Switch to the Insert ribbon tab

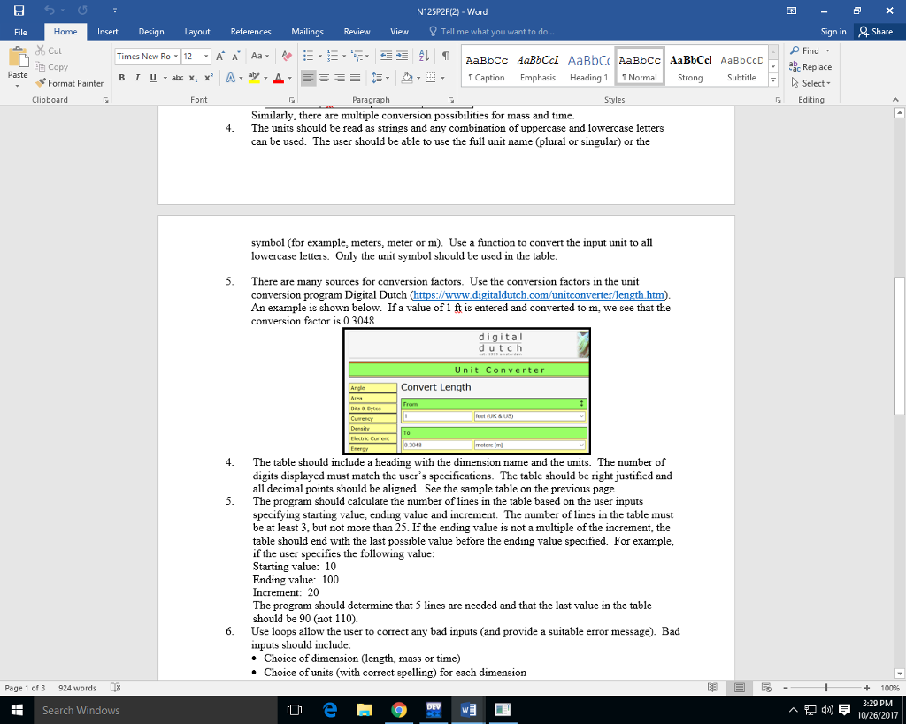click(107, 30)
